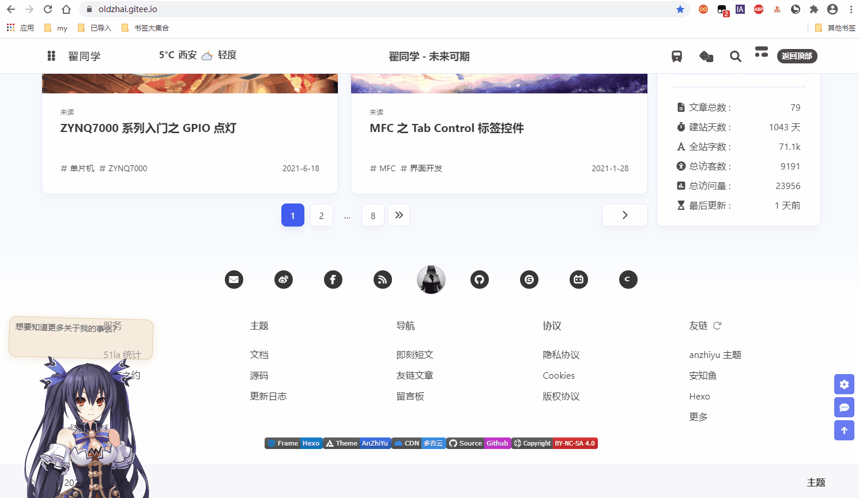
Task: Select current page 1 button
Action: click(x=293, y=216)
